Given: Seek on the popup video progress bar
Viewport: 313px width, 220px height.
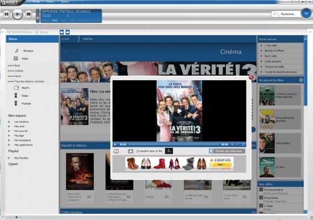Looking at the screenshot, I should 174,144.
